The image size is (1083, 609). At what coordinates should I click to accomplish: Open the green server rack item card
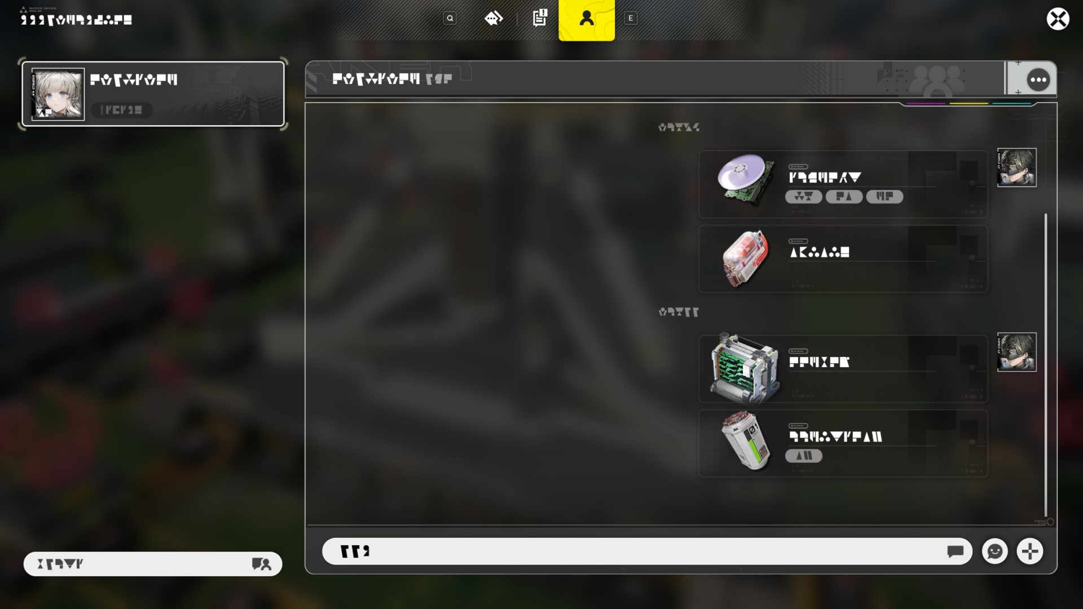[x=843, y=369]
